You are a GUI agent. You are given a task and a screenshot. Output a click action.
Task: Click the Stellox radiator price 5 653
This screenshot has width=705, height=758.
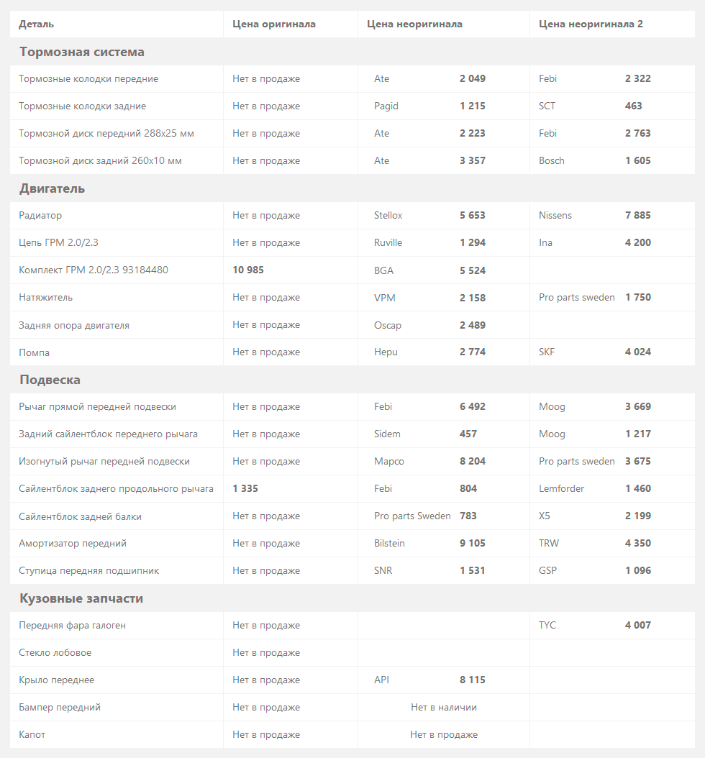pos(472,216)
